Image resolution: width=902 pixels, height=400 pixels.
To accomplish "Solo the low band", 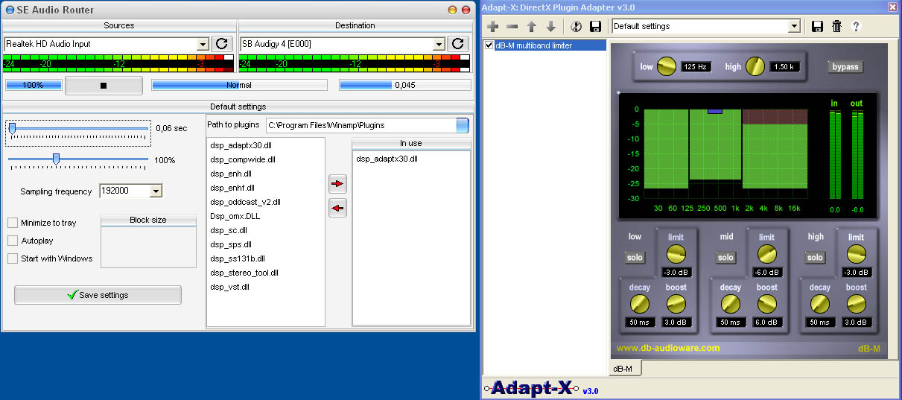I will click(635, 258).
